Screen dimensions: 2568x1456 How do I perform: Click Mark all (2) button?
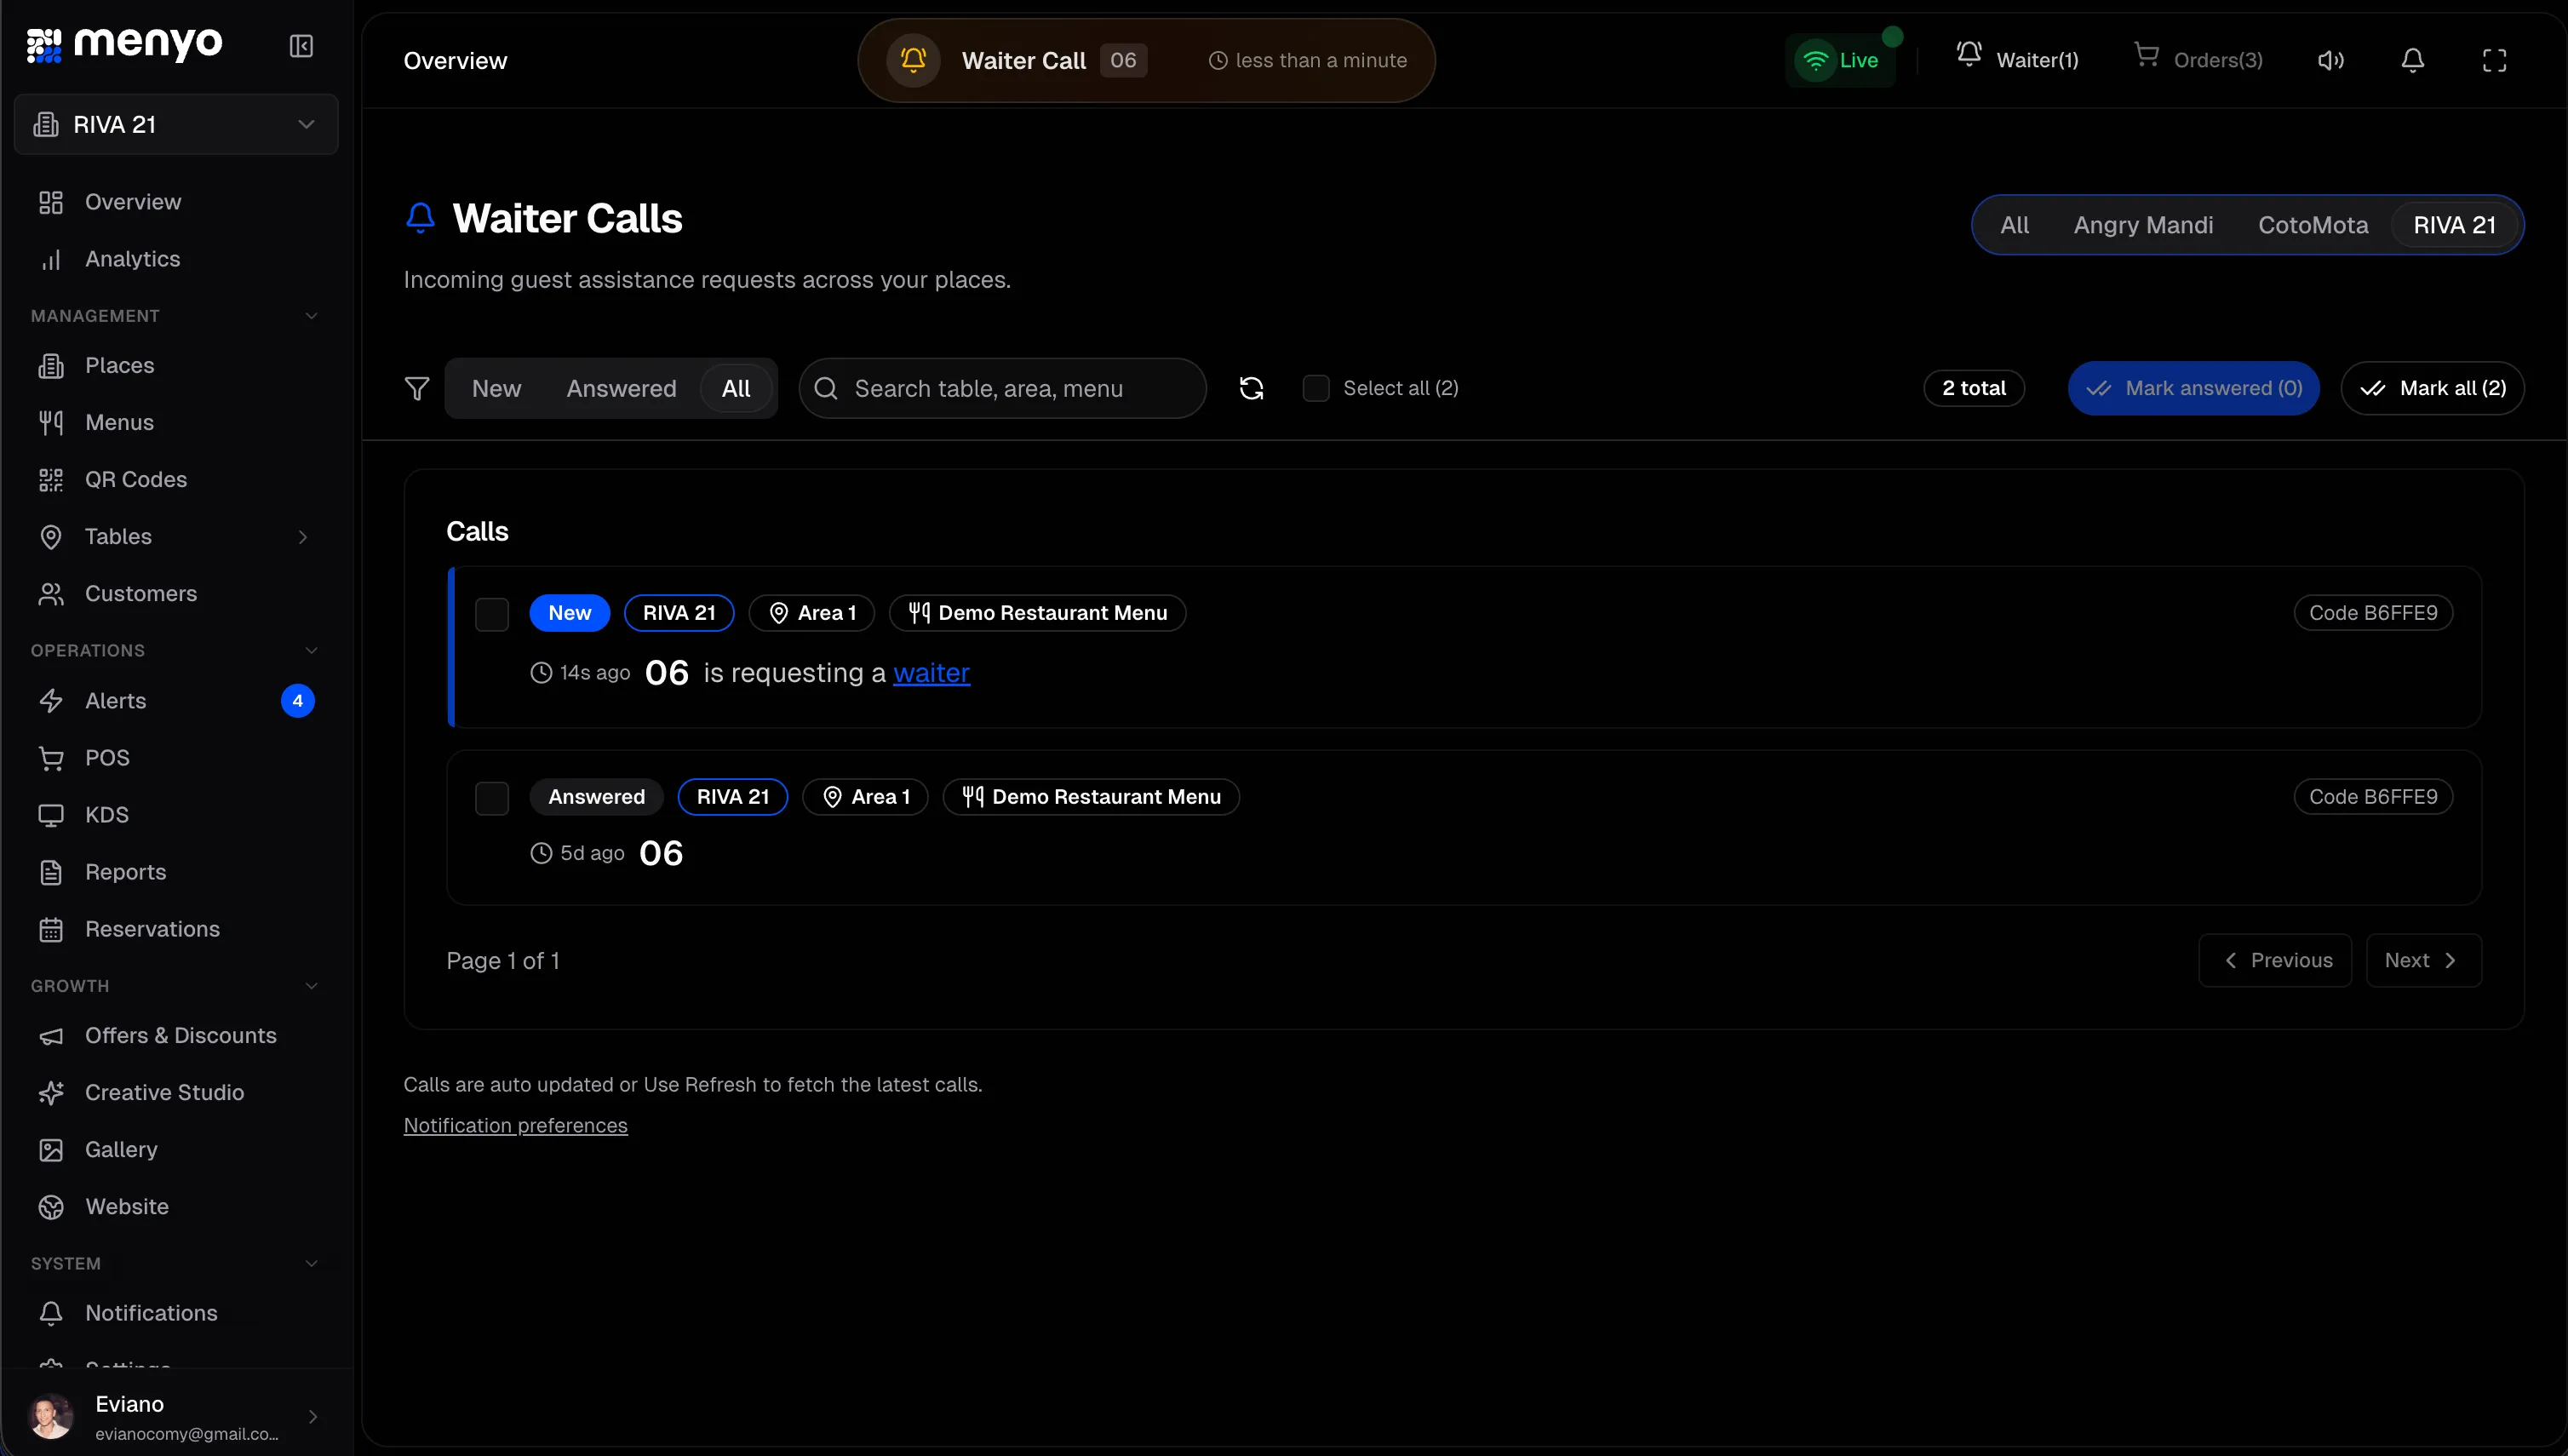[x=2432, y=388]
